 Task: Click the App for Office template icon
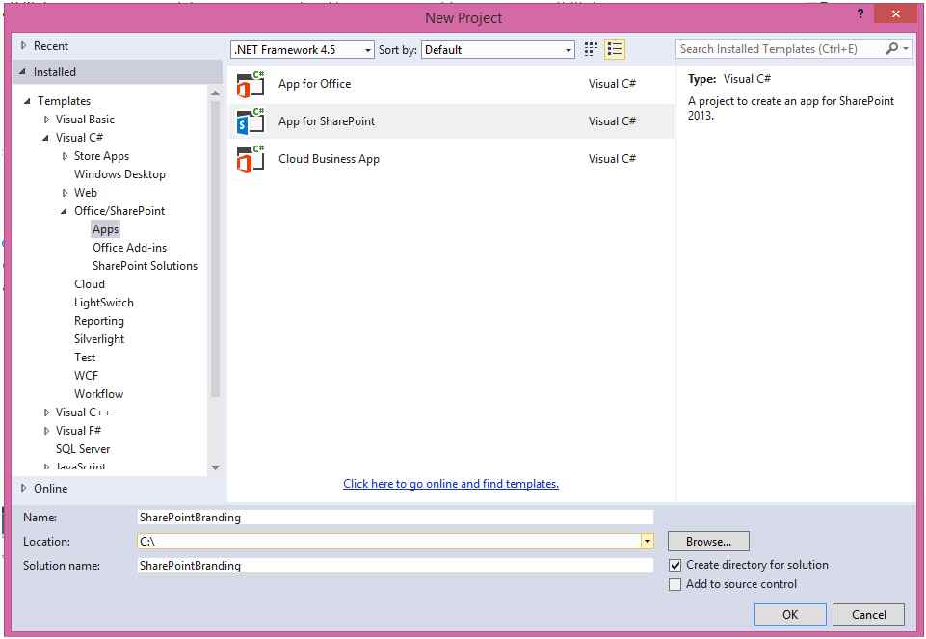(251, 85)
